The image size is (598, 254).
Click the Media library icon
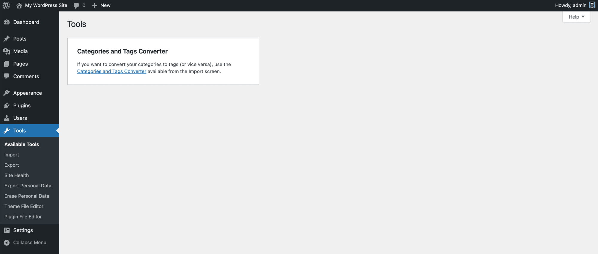point(7,51)
